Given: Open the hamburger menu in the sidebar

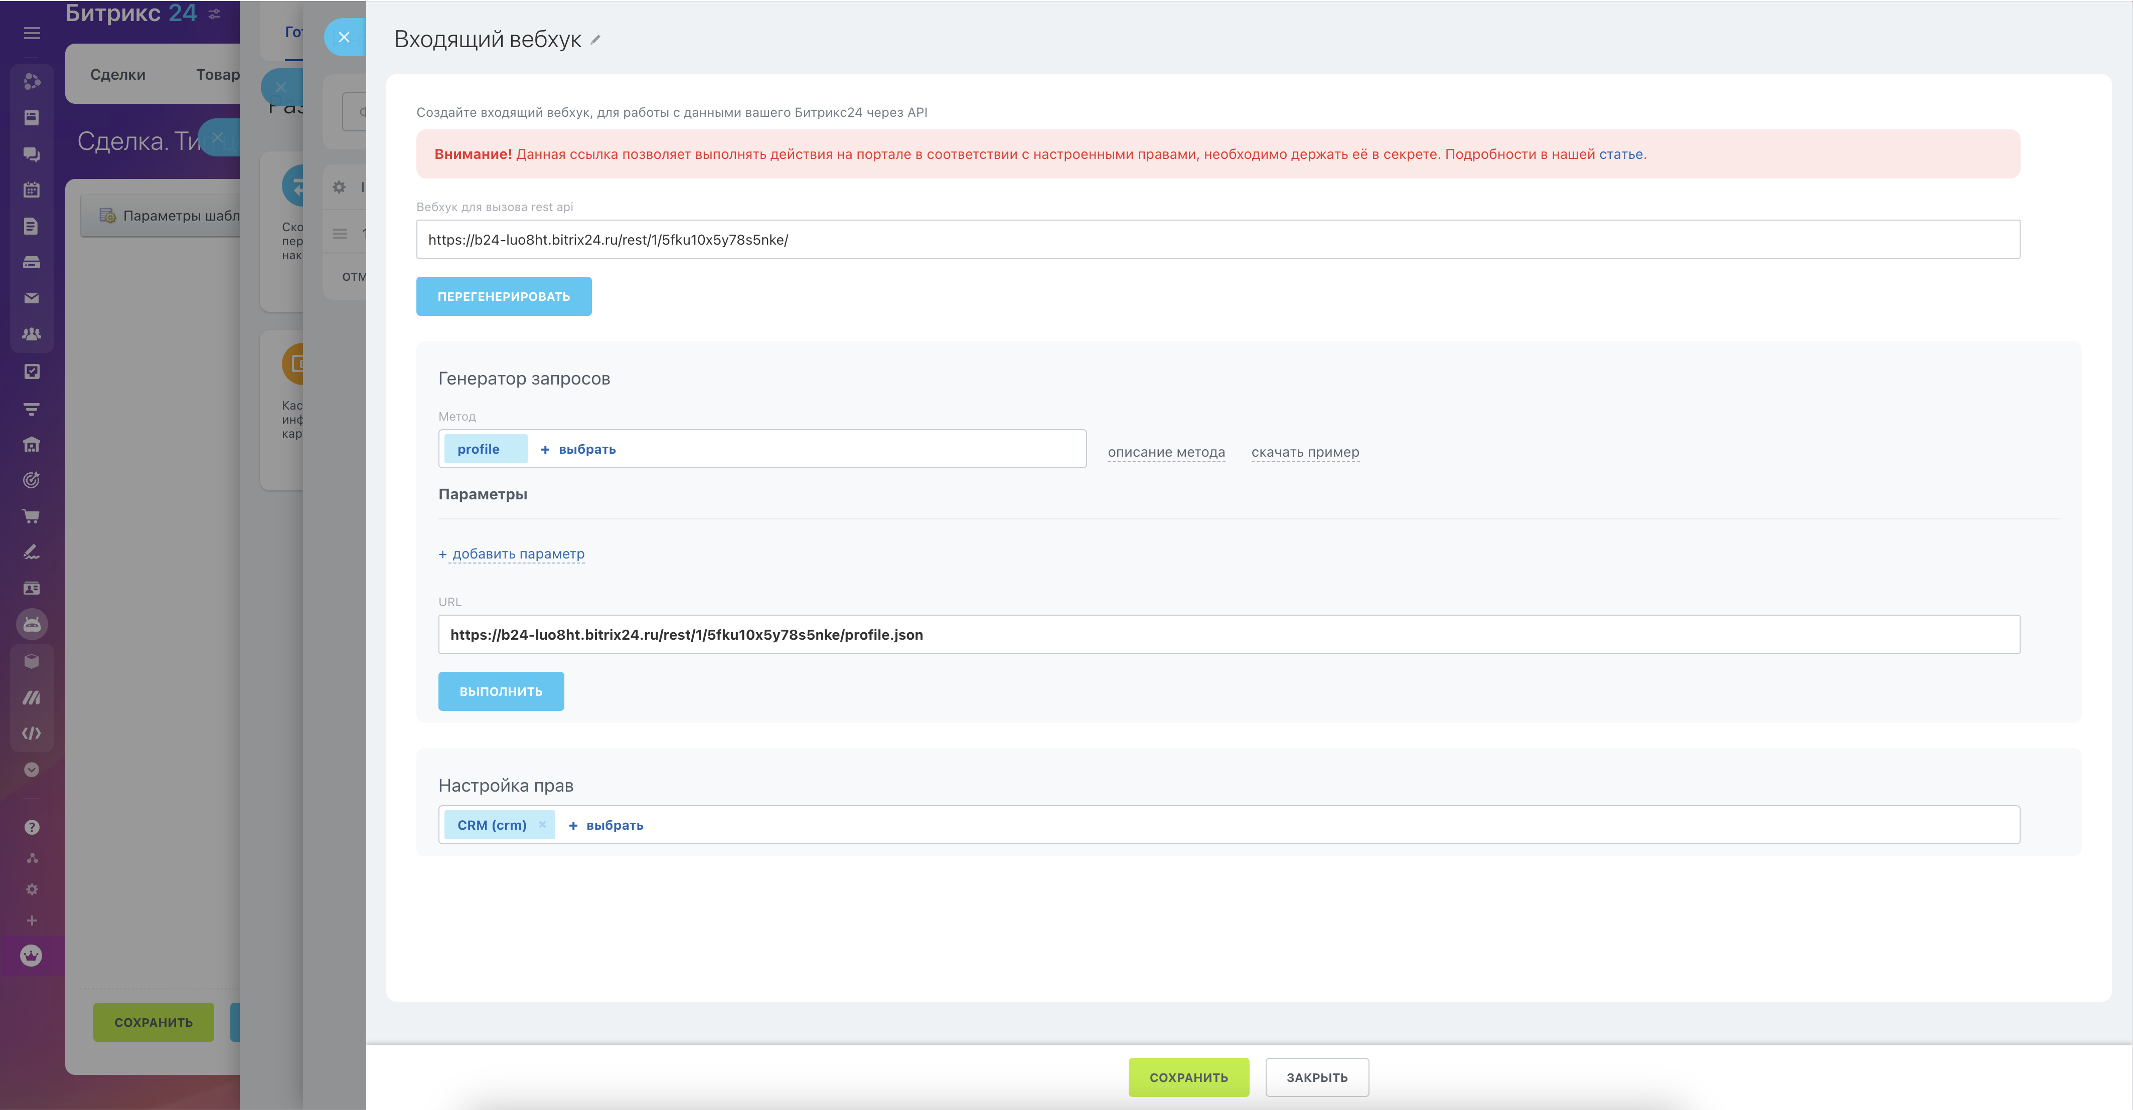Looking at the screenshot, I should (32, 33).
